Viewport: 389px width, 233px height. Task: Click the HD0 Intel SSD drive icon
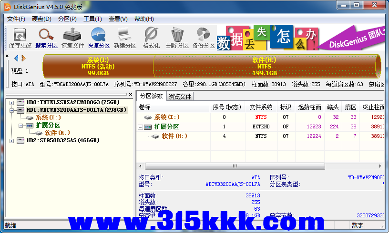pyautogui.click(x=20, y=102)
